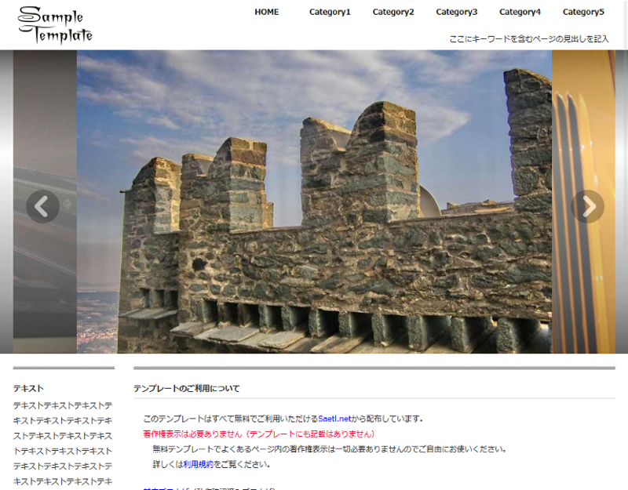This screenshot has width=628, height=490.
Task: Open the 利用規約 terms link
Action: tap(198, 464)
